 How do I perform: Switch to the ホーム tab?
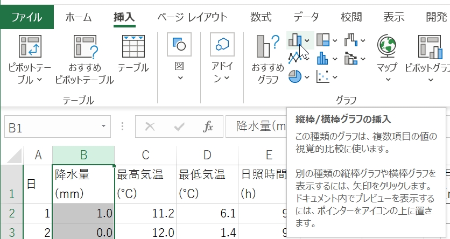click(79, 17)
